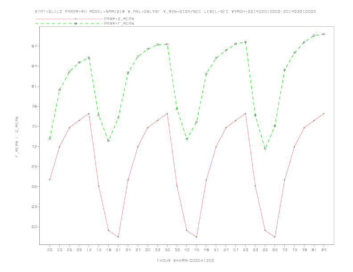Click x-axis forecast hour label 42

[187, 250]
